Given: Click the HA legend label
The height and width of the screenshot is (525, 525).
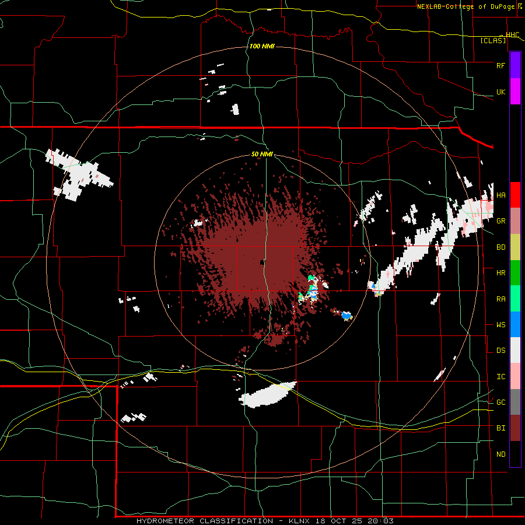Looking at the screenshot, I should coord(501,195).
